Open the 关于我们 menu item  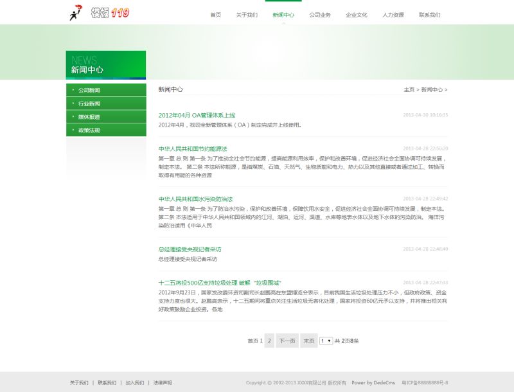247,15
